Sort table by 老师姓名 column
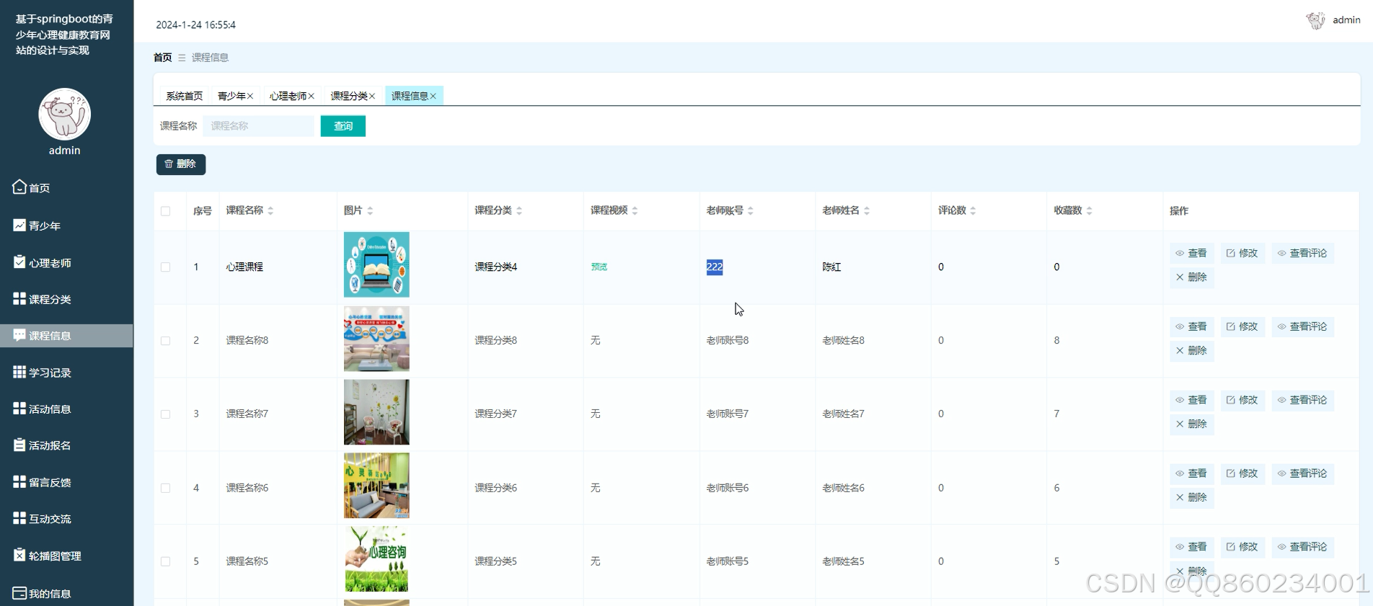This screenshot has height=606, width=1373. [867, 210]
